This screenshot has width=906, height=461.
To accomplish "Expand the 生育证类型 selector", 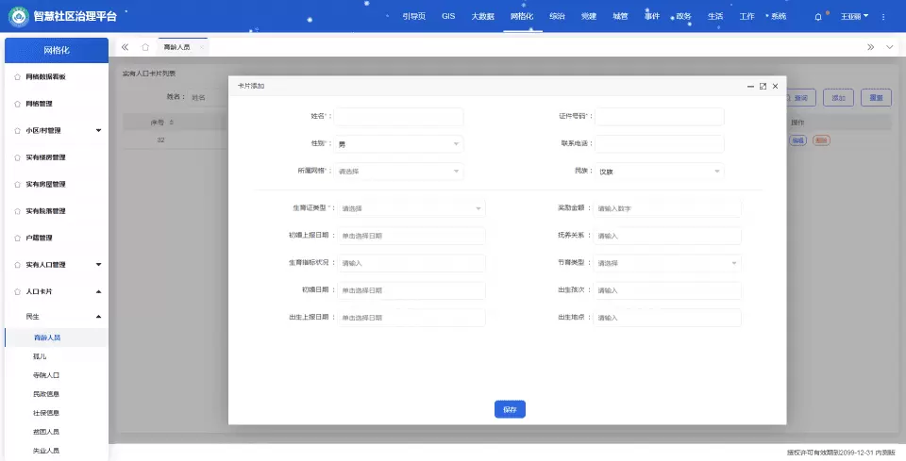I will (411, 208).
